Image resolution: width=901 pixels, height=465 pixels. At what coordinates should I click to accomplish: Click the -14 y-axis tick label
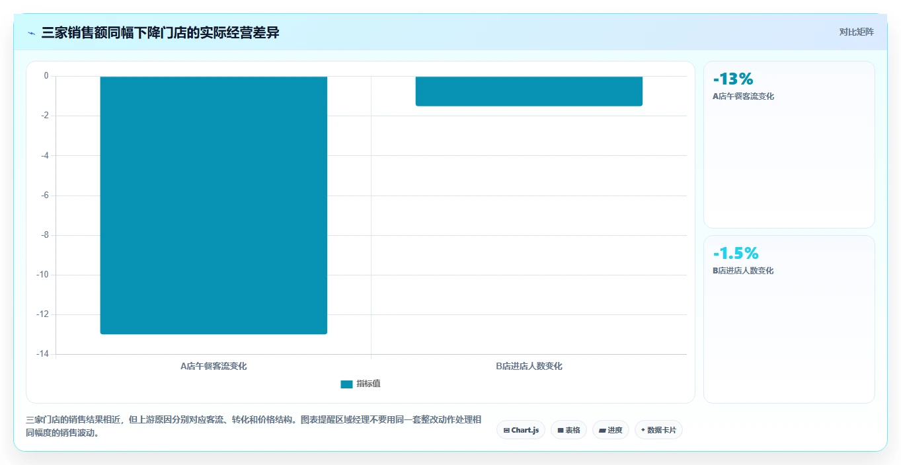[42, 354]
